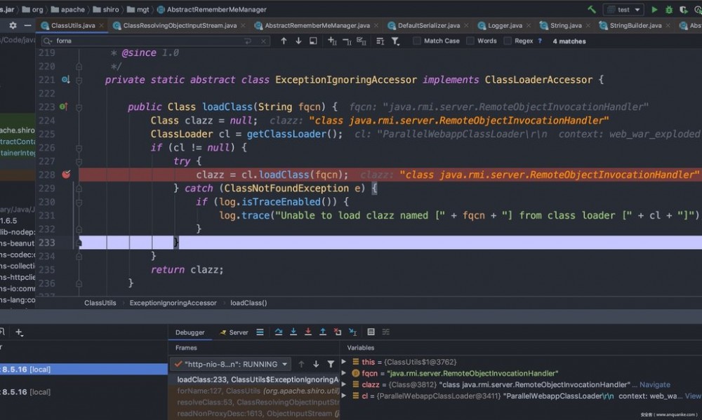Run the test configuration
The image size is (702, 420).
click(654, 10)
